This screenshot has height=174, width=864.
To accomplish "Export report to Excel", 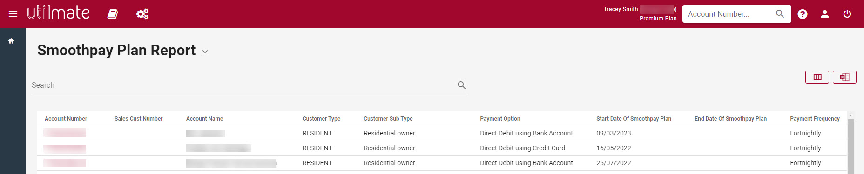I will [844, 77].
